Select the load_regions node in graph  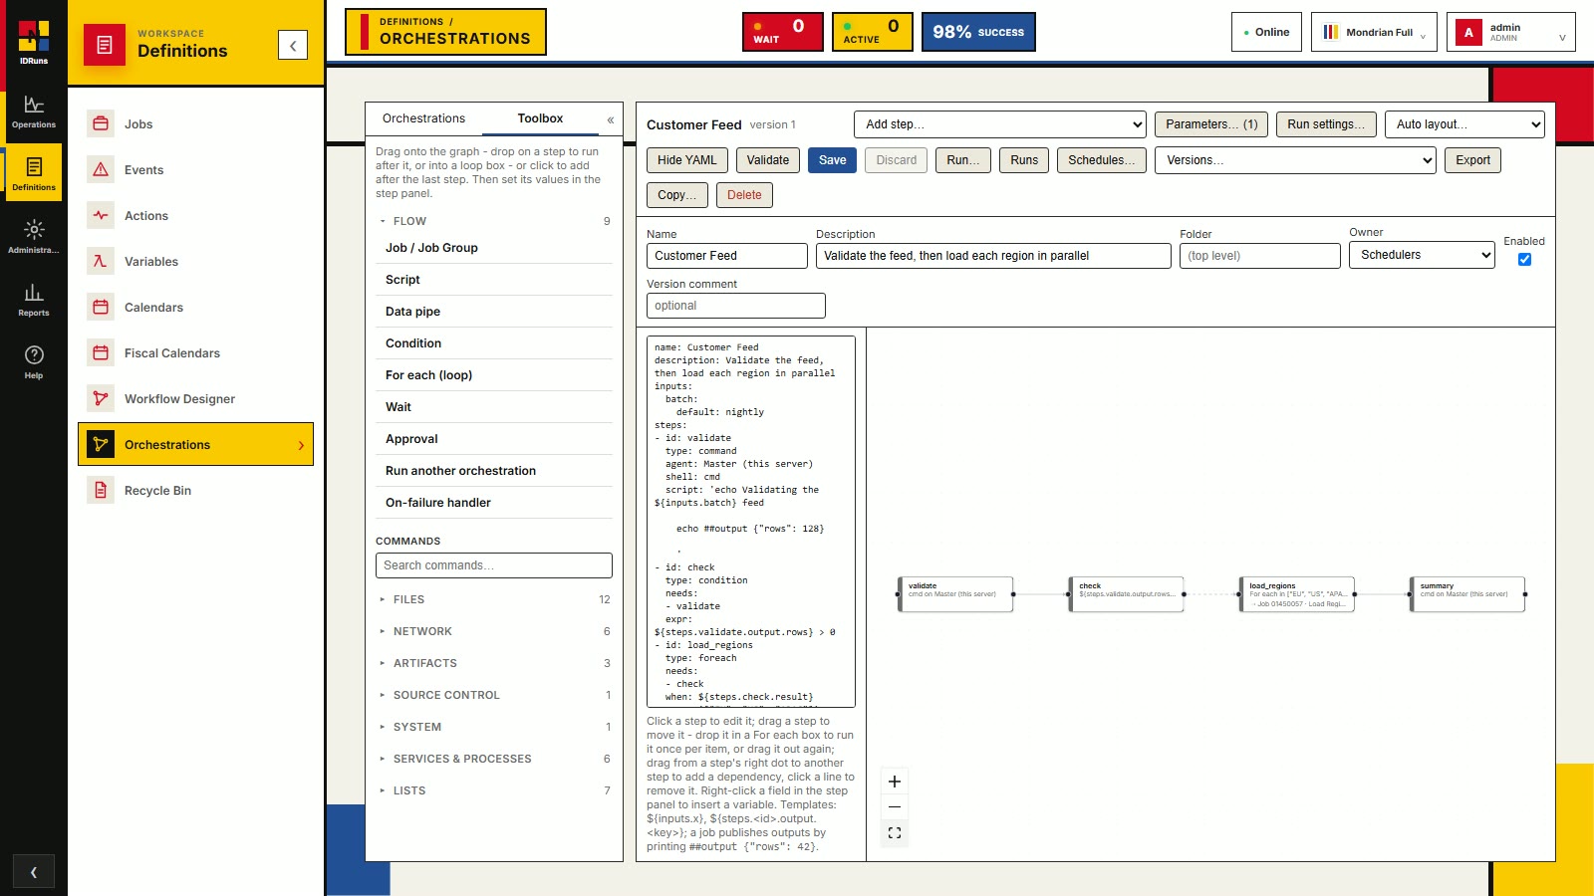pyautogui.click(x=1297, y=594)
